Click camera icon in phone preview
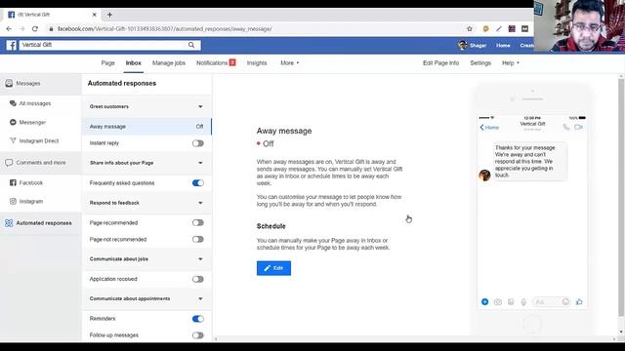 (x=498, y=302)
